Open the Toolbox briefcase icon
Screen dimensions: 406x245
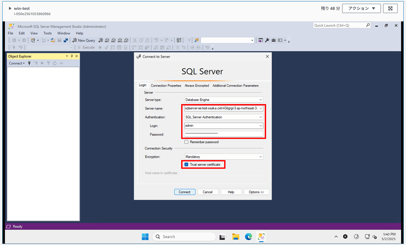(x=274, y=40)
